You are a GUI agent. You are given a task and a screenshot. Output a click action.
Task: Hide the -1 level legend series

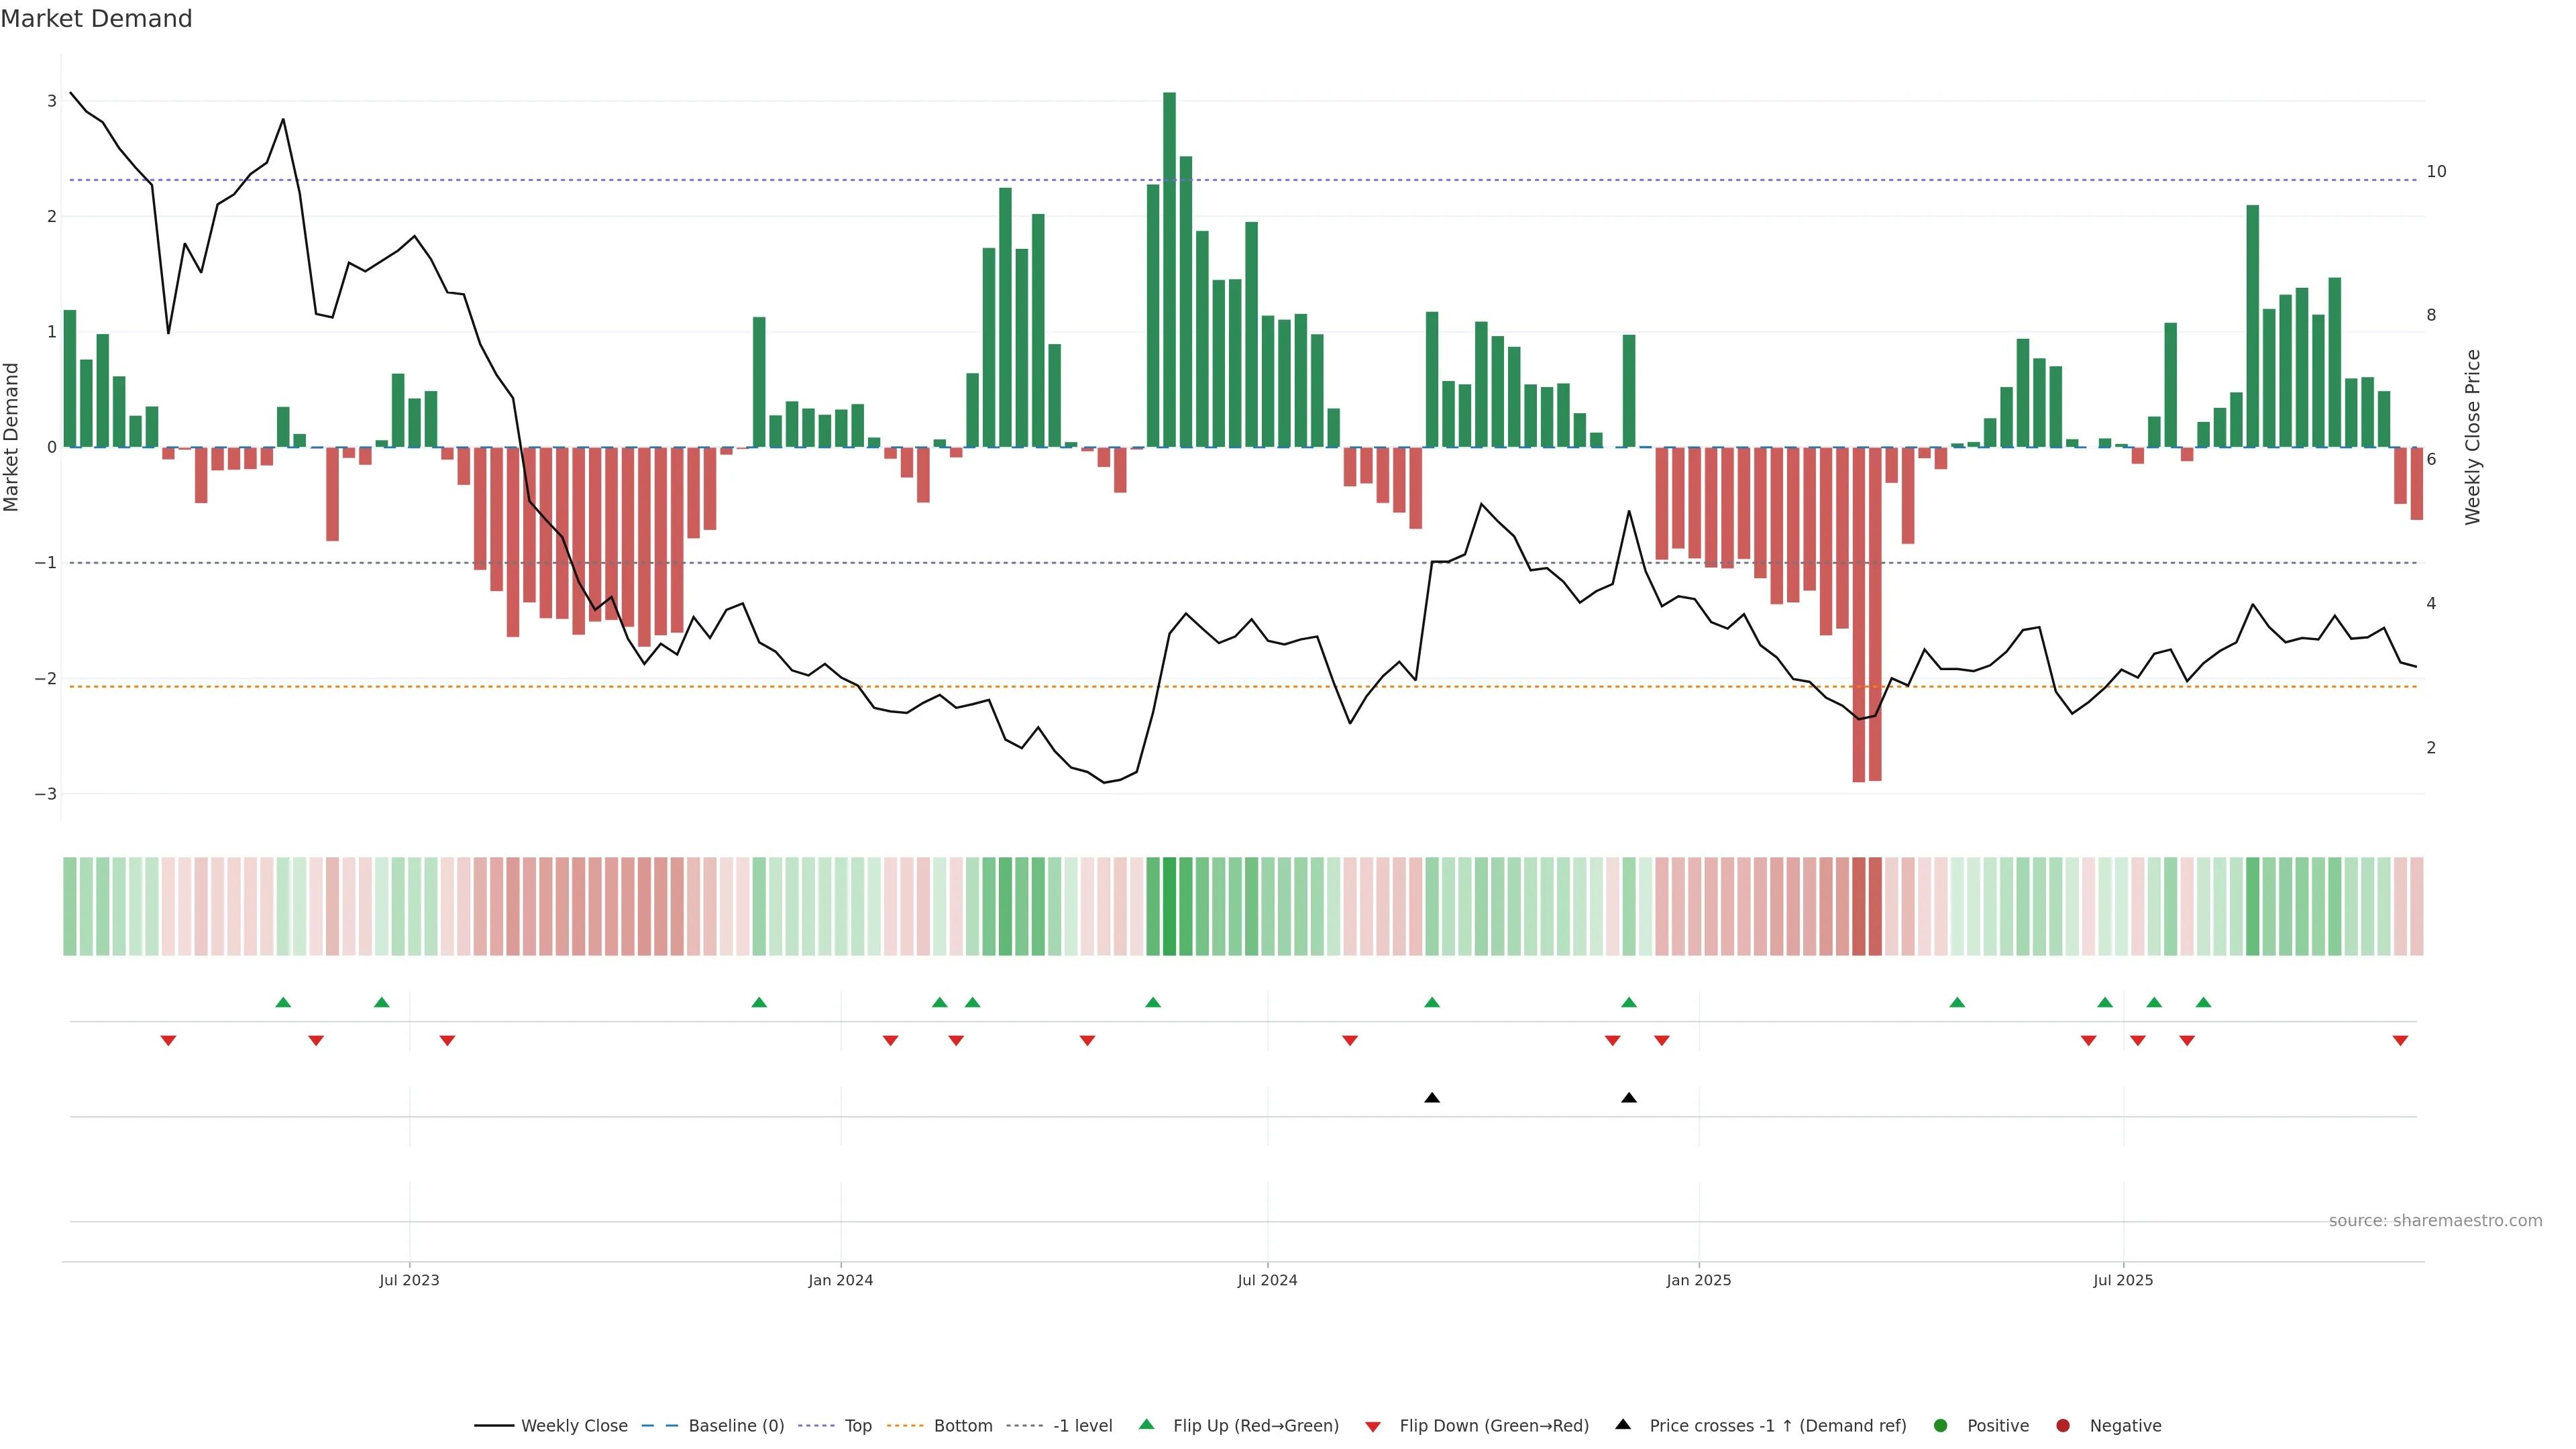tap(1082, 1426)
